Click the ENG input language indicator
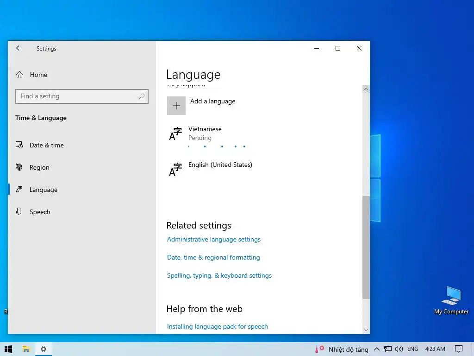The image size is (474, 356). (412, 349)
